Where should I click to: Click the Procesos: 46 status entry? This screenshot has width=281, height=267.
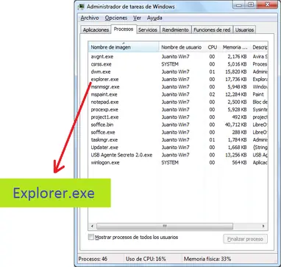tap(93, 259)
